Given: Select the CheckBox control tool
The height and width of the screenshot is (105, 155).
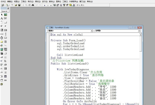Looking at the screenshot, I should coord(2,26).
